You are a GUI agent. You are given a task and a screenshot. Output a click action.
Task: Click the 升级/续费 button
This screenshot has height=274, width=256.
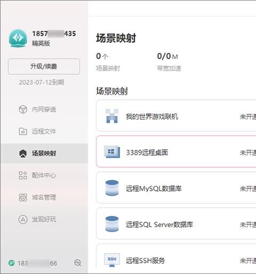(44, 67)
